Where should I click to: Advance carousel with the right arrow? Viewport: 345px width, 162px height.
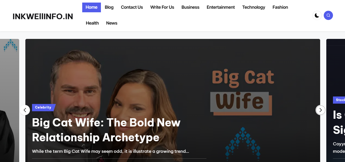[320, 110]
